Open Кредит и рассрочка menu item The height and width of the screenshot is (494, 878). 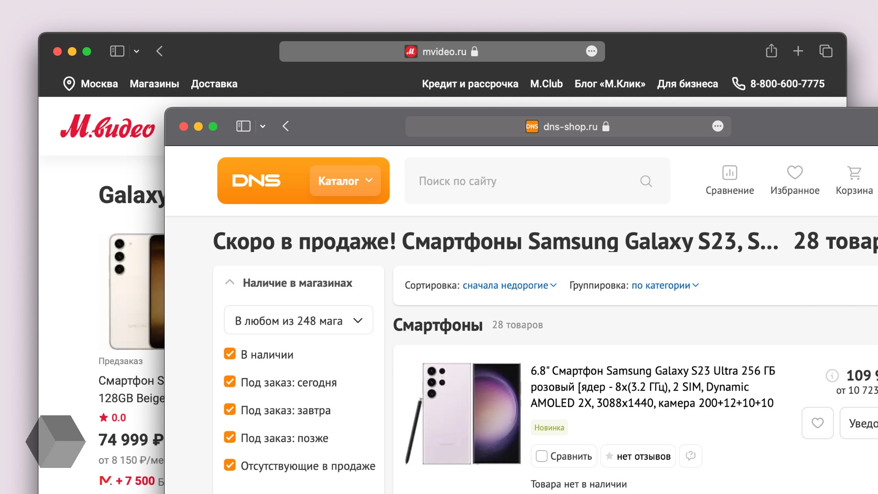[470, 84]
